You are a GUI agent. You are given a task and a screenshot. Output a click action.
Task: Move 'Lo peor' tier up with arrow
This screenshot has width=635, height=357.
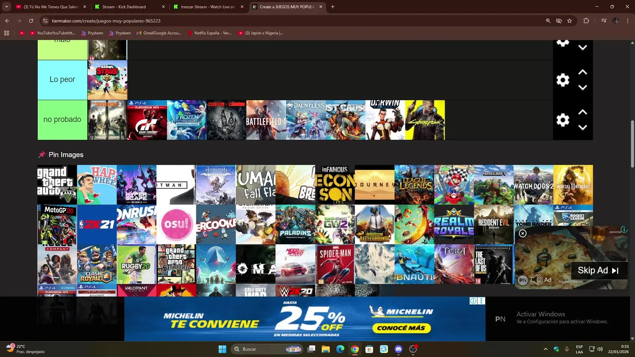[583, 72]
